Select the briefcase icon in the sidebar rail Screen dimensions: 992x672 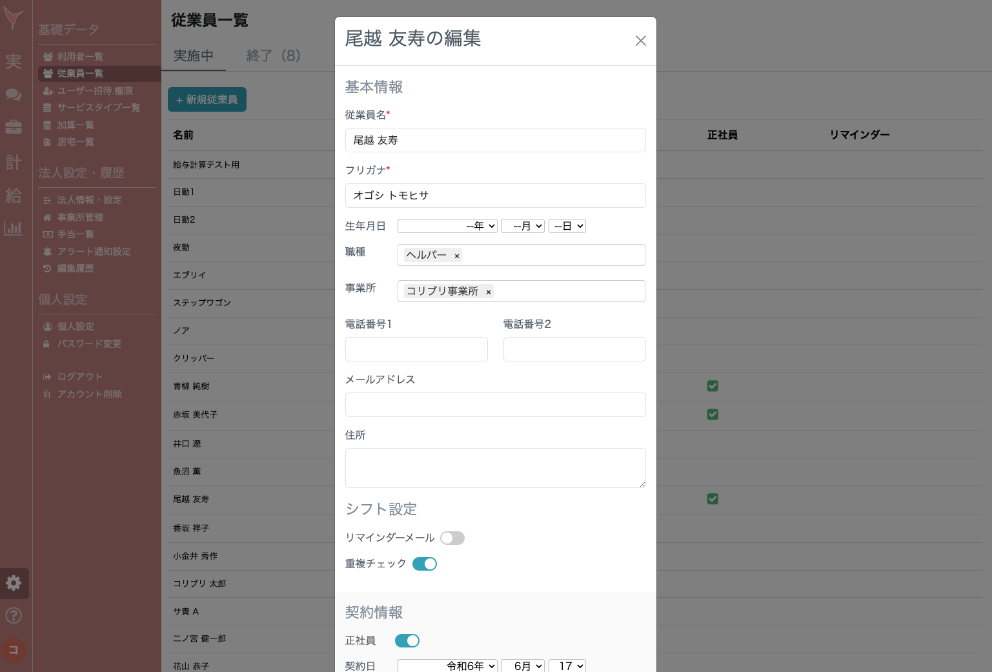[13, 127]
